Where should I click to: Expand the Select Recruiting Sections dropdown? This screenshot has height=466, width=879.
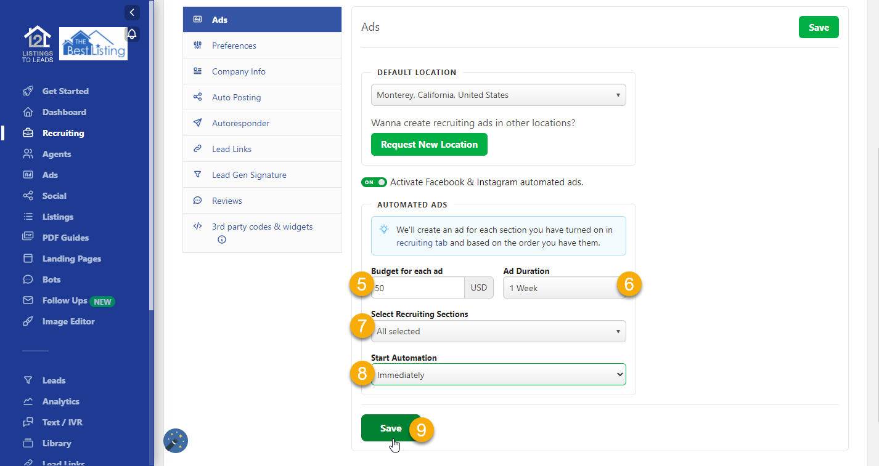coord(497,331)
